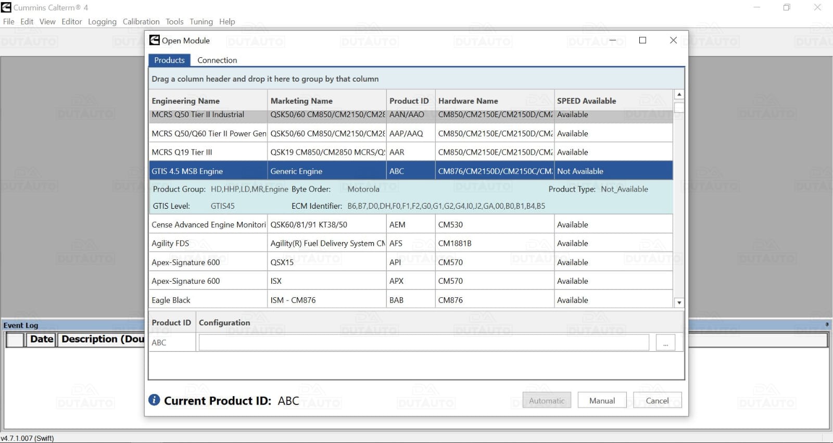Click the Open Module dialog logo icon

(155, 41)
